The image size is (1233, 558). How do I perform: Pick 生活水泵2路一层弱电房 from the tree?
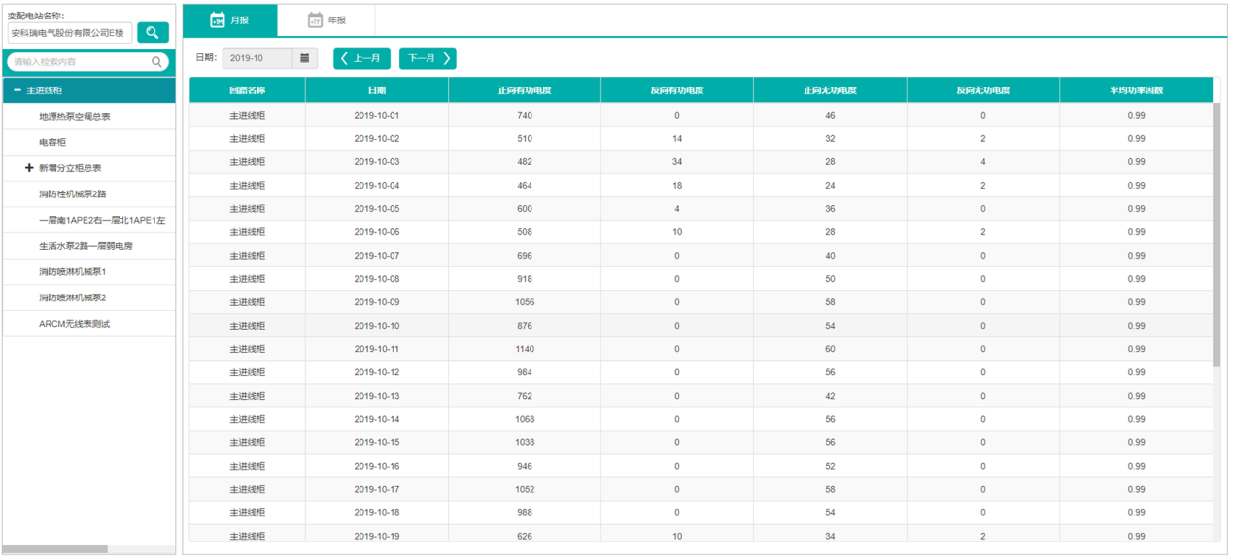tap(86, 246)
